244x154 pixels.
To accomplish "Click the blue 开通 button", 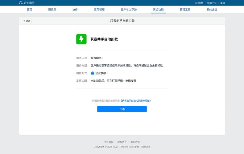I will click(122, 109).
